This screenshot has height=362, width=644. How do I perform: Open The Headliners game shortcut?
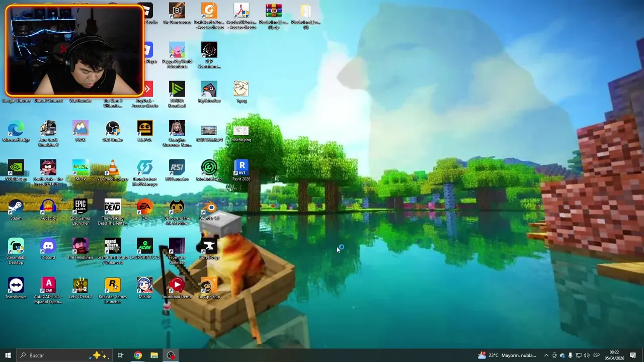tap(80, 249)
